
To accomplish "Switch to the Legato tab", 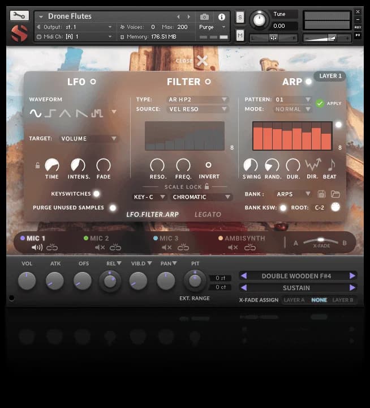I will (x=208, y=215).
